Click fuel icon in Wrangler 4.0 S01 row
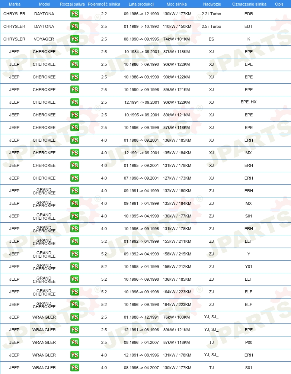This screenshot has width=291, height=374. pyautogui.click(x=75, y=368)
